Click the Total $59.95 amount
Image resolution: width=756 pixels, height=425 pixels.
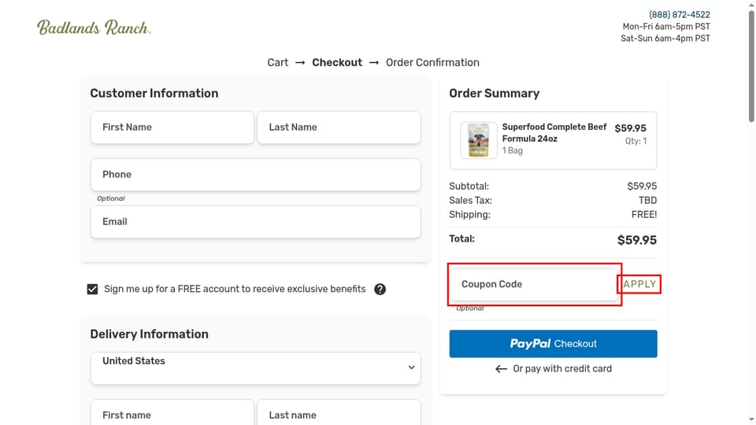point(637,240)
